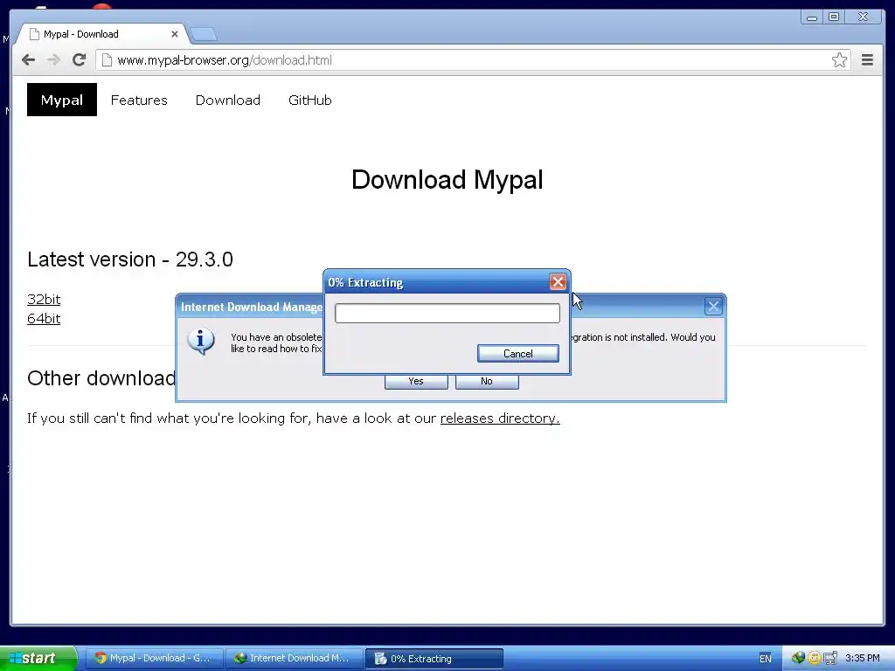This screenshot has width=895, height=671.
Task: Select the Mypal - Download tab
Action: (x=103, y=34)
